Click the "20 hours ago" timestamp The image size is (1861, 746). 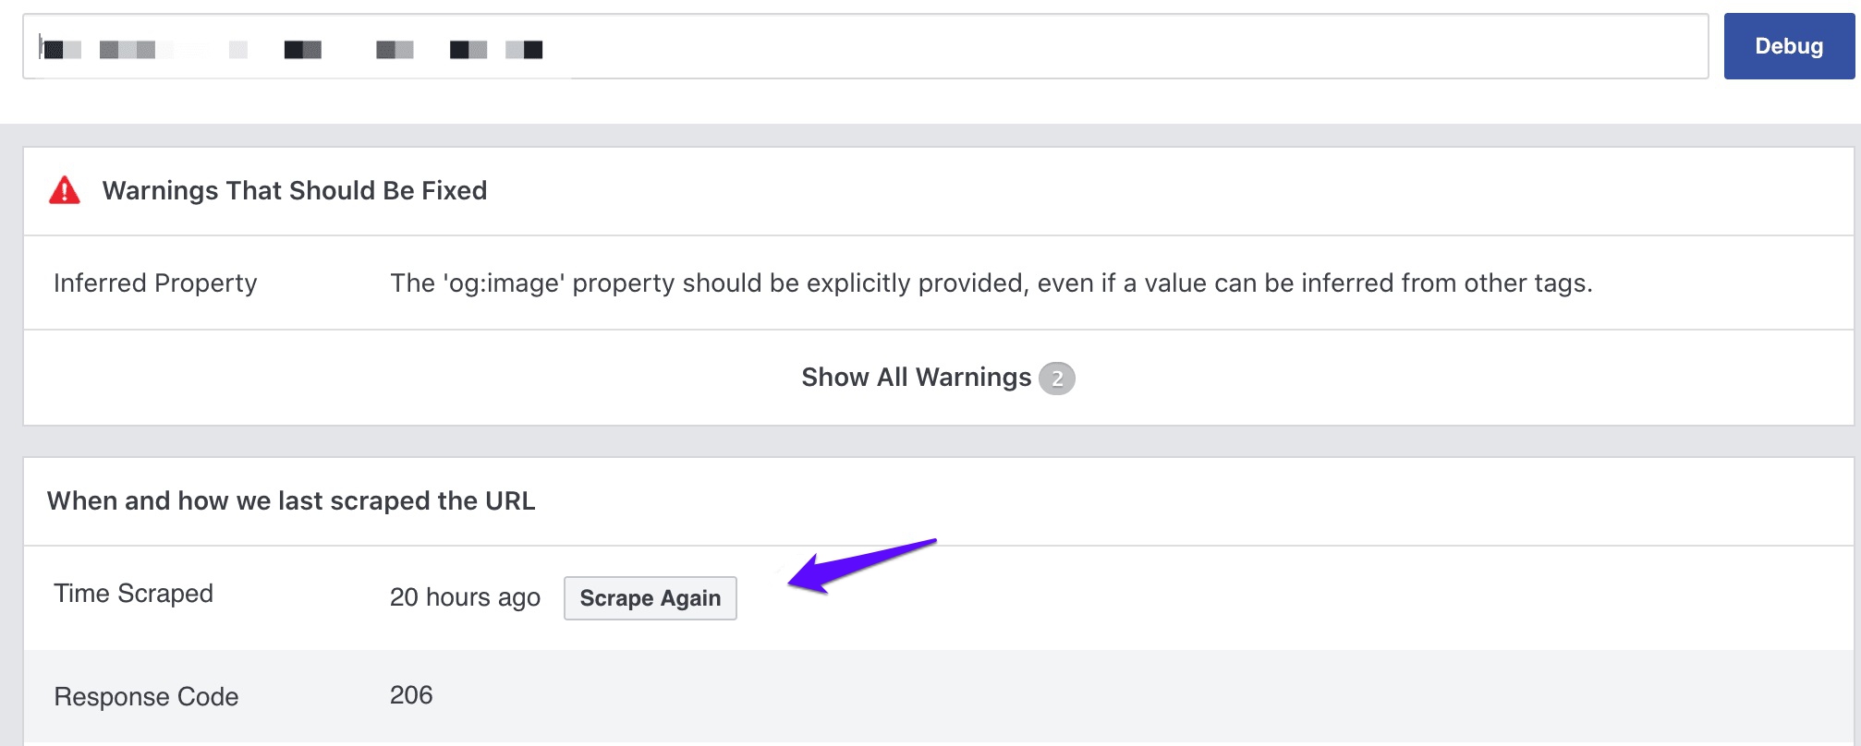click(465, 597)
